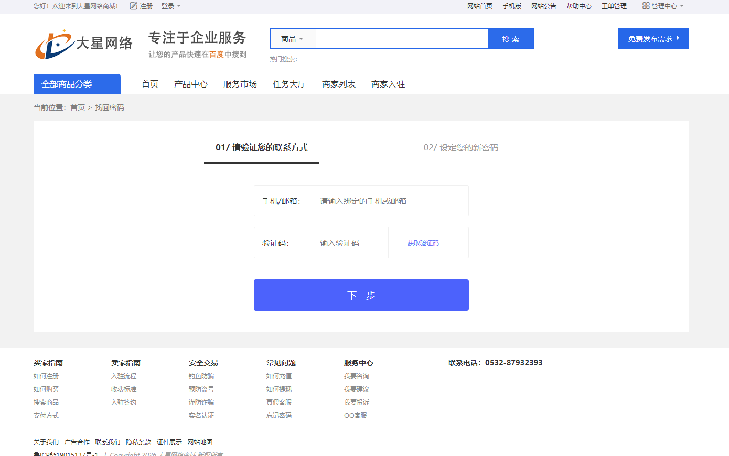Screen dimensions: 729x456
Task: Focus the 手机/邮箱 input field
Action: (388, 201)
